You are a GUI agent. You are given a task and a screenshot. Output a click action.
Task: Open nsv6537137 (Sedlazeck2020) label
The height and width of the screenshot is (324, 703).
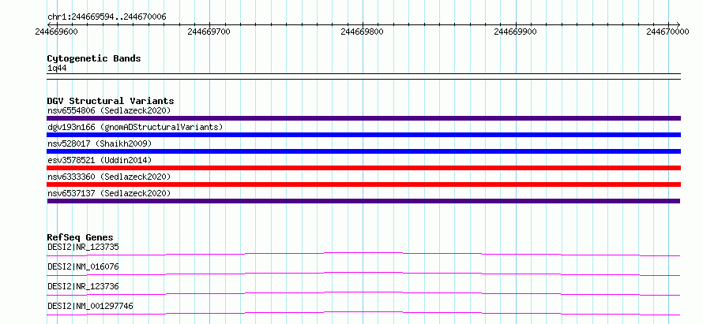(109, 193)
